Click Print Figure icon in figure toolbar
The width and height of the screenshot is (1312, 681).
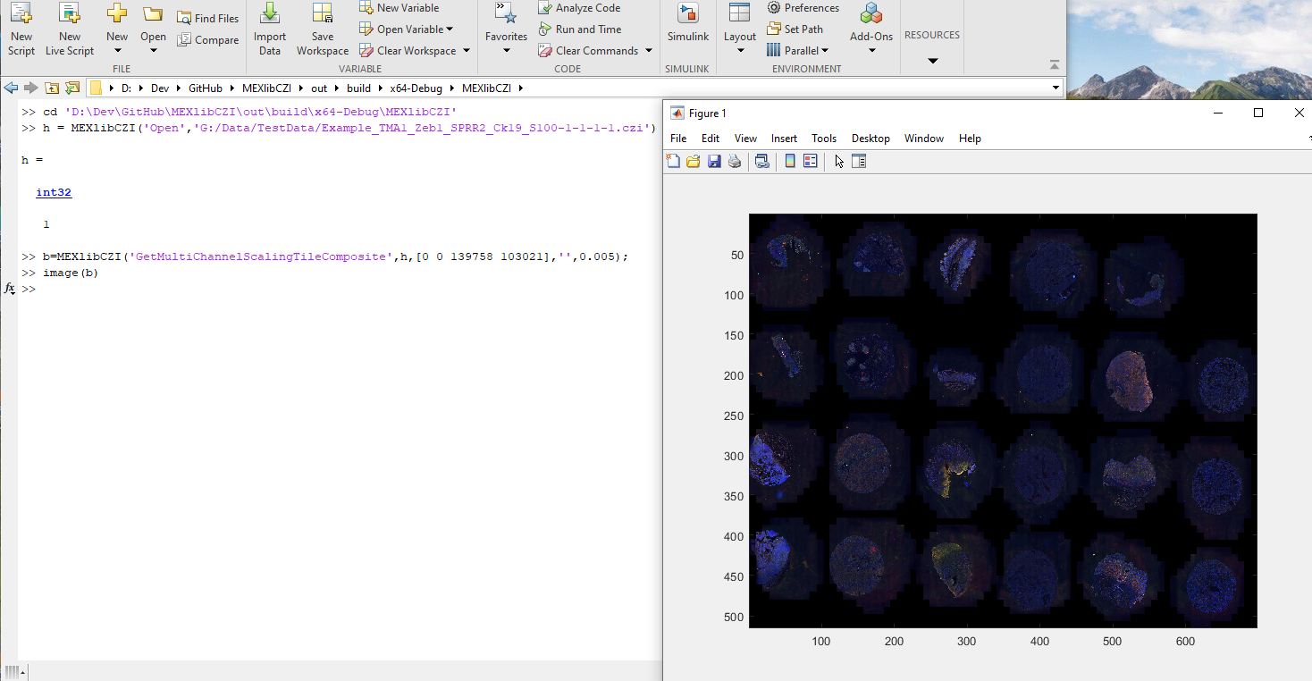pyautogui.click(x=735, y=161)
